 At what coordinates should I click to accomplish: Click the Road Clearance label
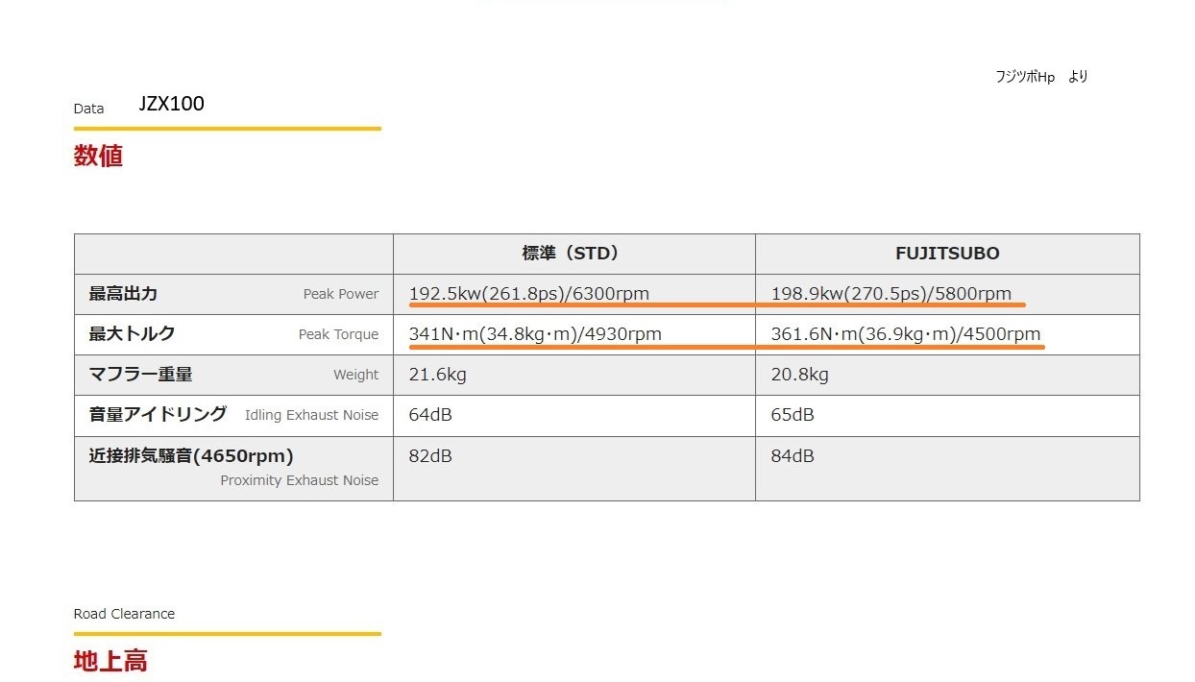(x=124, y=614)
